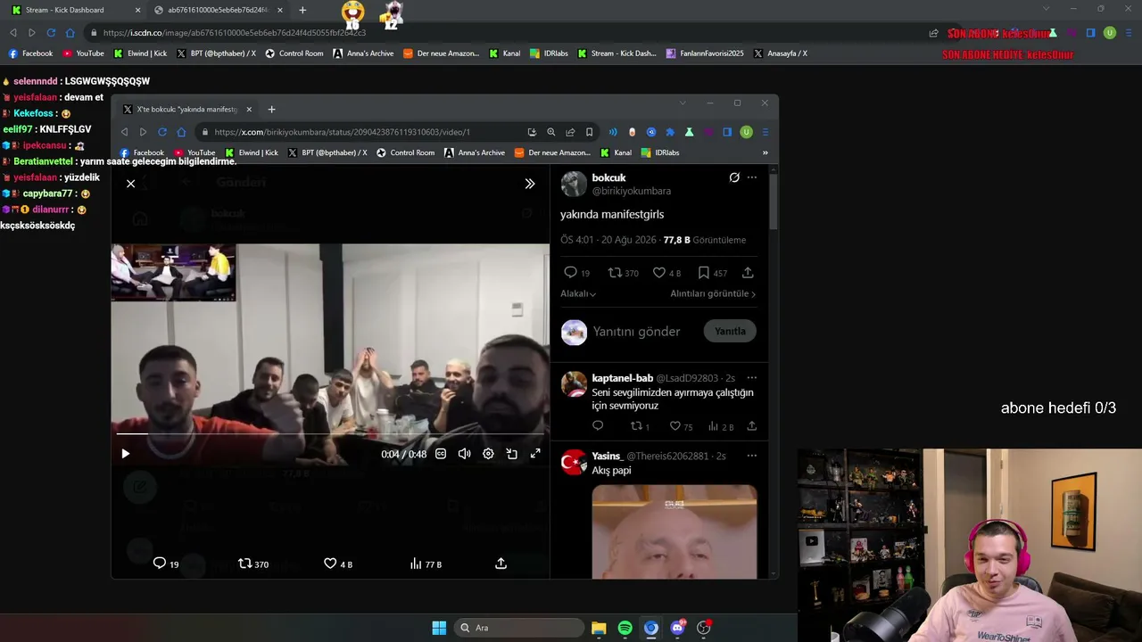The width and height of the screenshot is (1142, 642).
Task: Open the tab search dropdown in X window
Action: point(683,103)
